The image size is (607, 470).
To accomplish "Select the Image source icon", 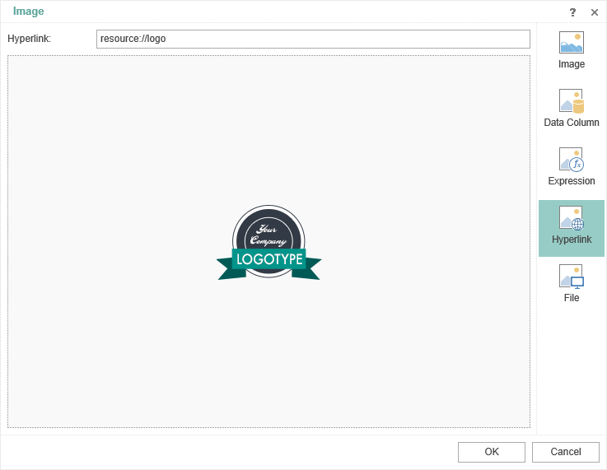I will [571, 43].
